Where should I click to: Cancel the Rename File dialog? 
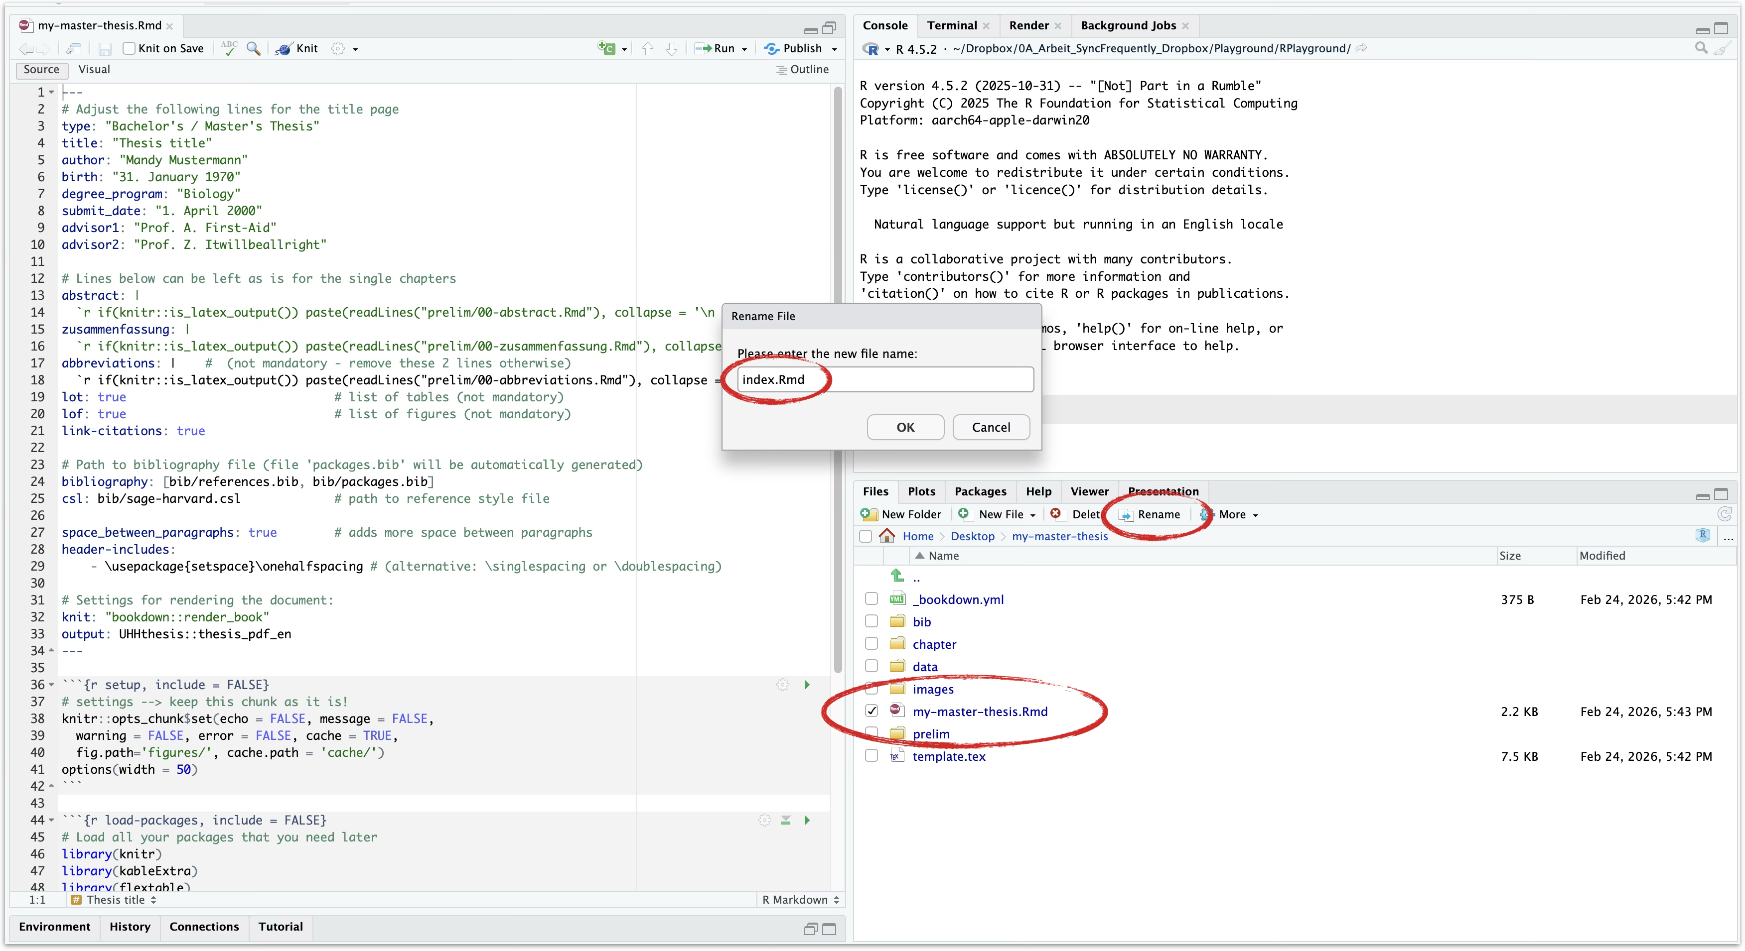(x=991, y=427)
